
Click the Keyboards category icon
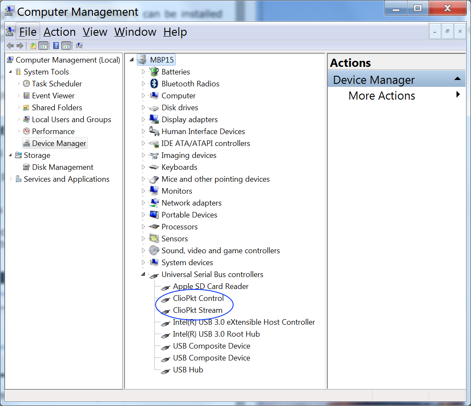[154, 167]
